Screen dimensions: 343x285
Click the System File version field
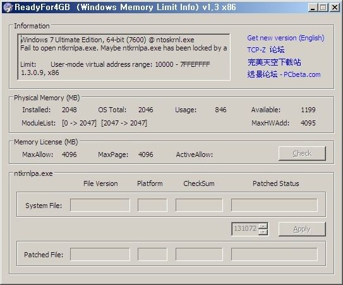[100, 205]
